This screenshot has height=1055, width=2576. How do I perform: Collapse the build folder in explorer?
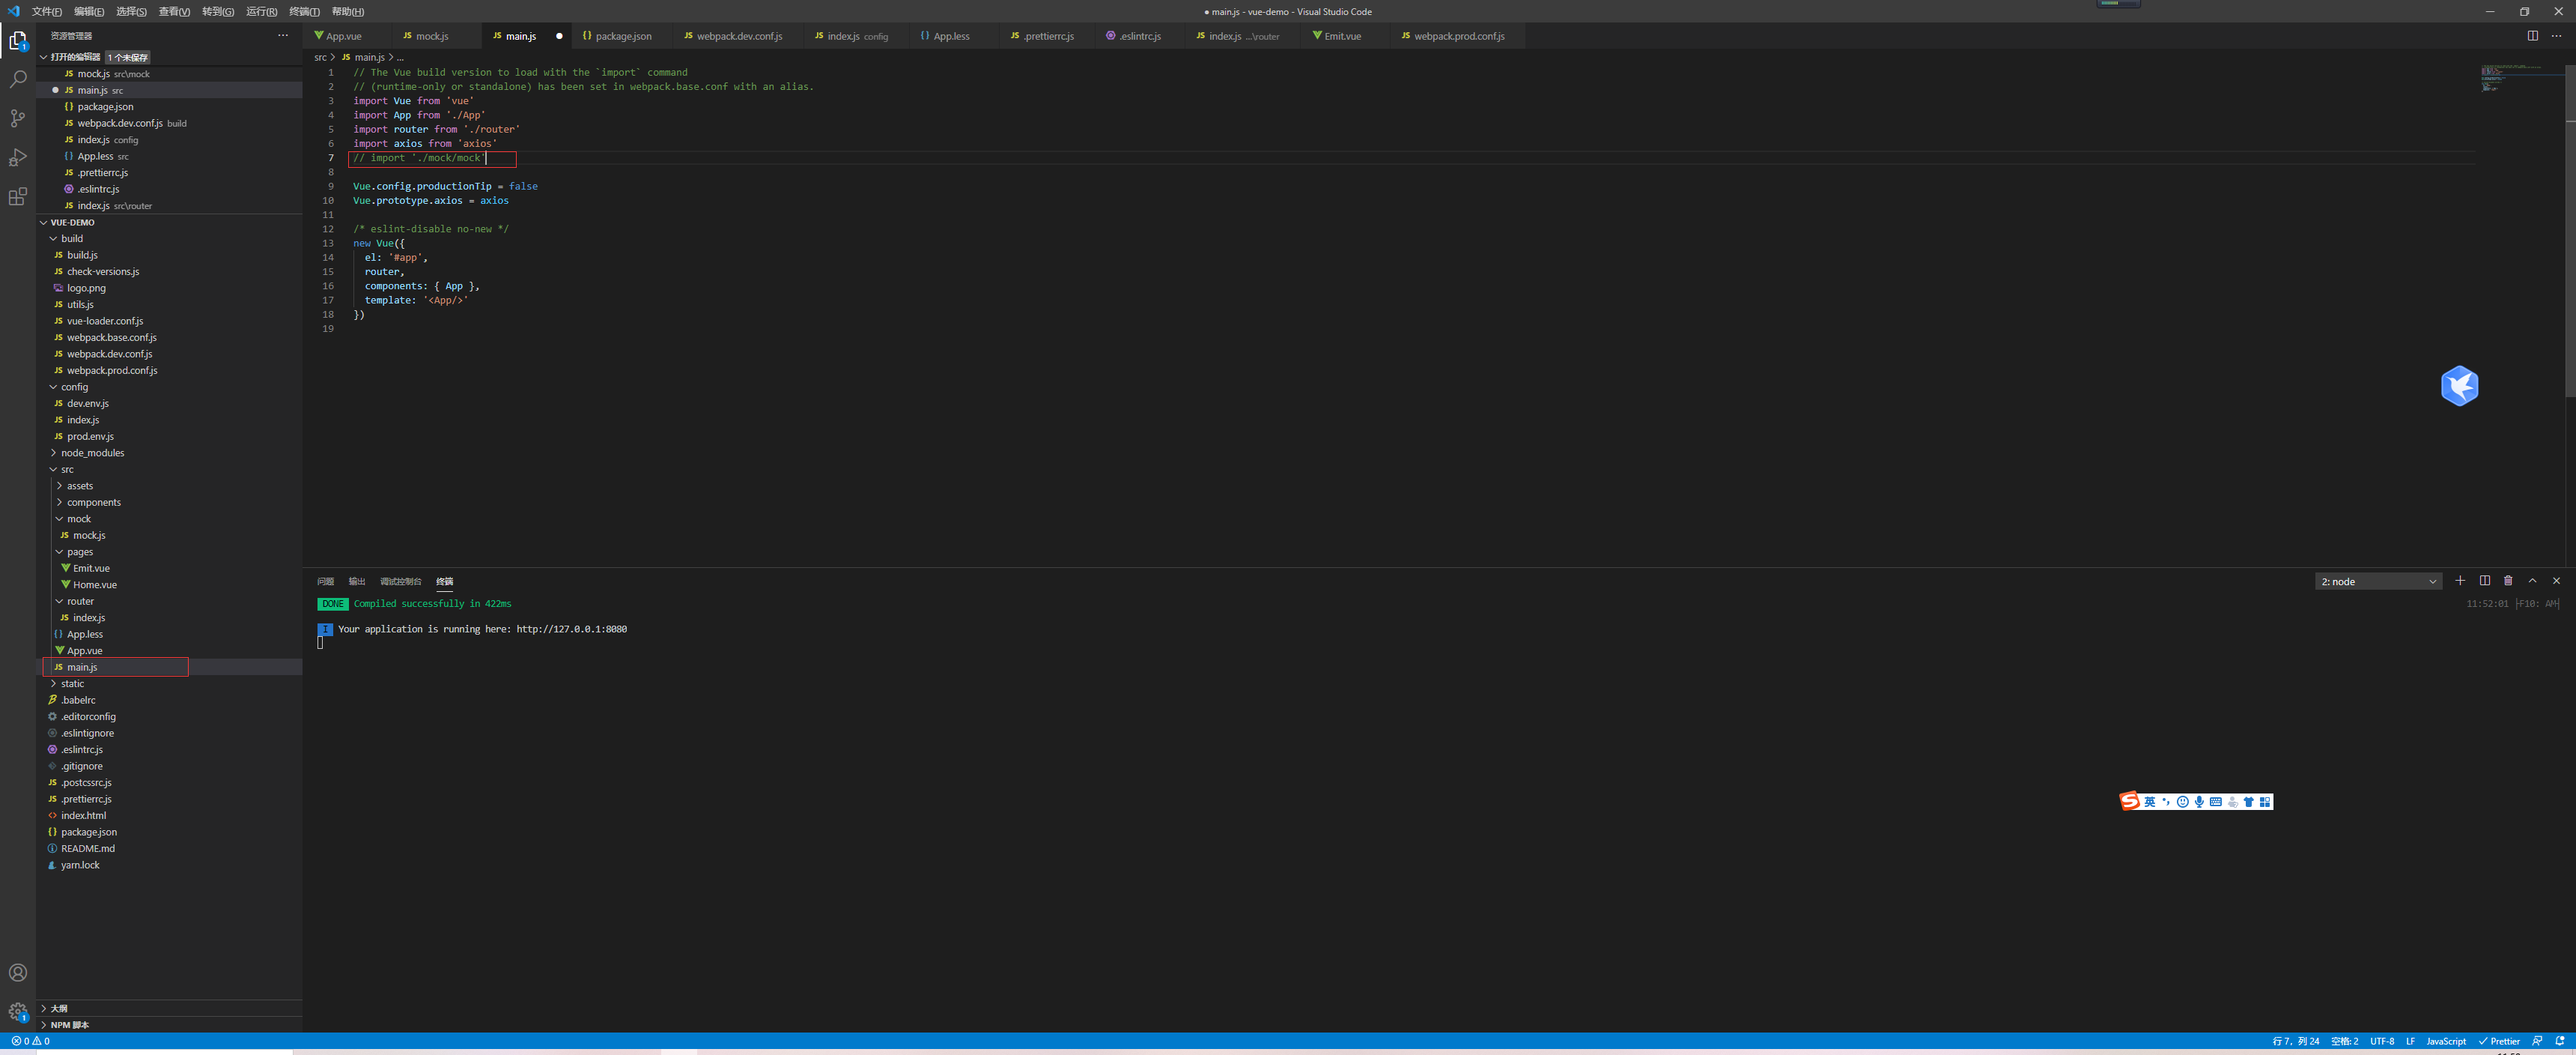[71, 238]
